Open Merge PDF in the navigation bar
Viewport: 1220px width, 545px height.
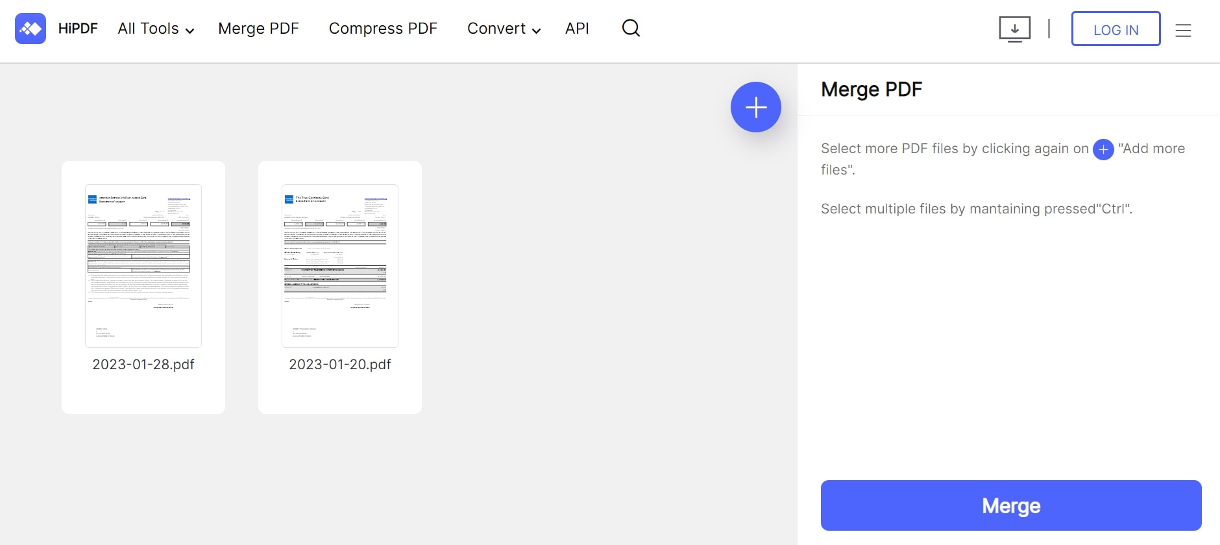point(258,29)
